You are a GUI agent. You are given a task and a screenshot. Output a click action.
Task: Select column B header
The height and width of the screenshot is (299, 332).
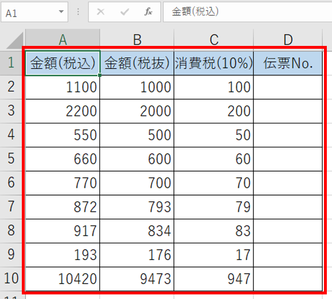[x=137, y=40]
